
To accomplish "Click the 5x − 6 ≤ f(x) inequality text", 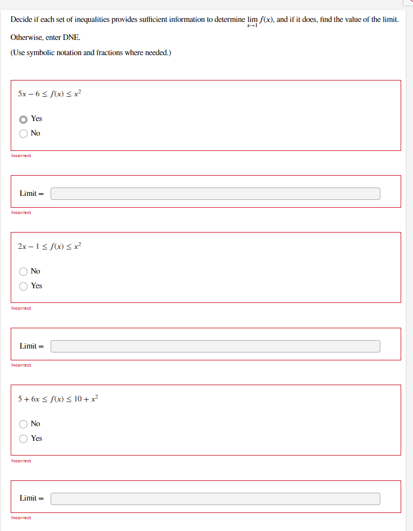I will click(49, 93).
